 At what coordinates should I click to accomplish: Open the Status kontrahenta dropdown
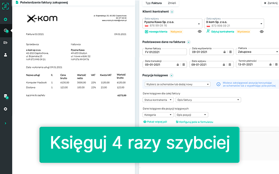point(158,100)
